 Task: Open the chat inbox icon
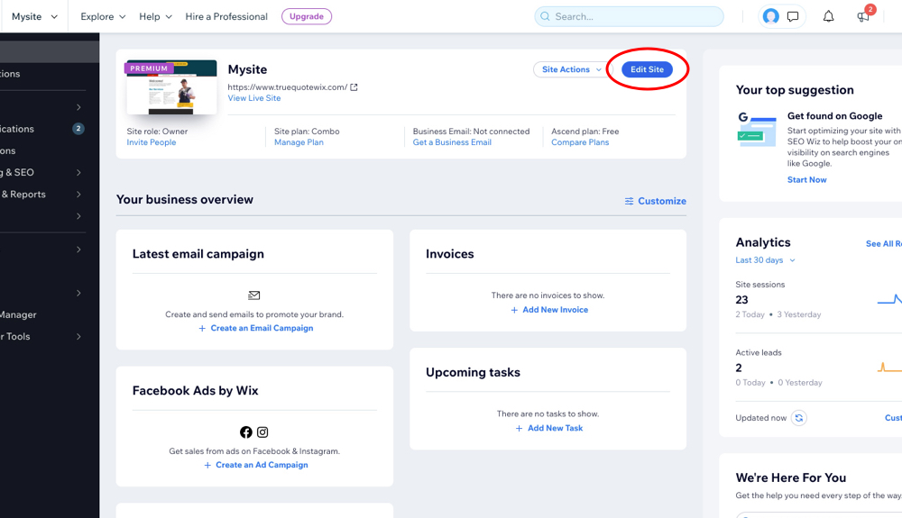(793, 16)
